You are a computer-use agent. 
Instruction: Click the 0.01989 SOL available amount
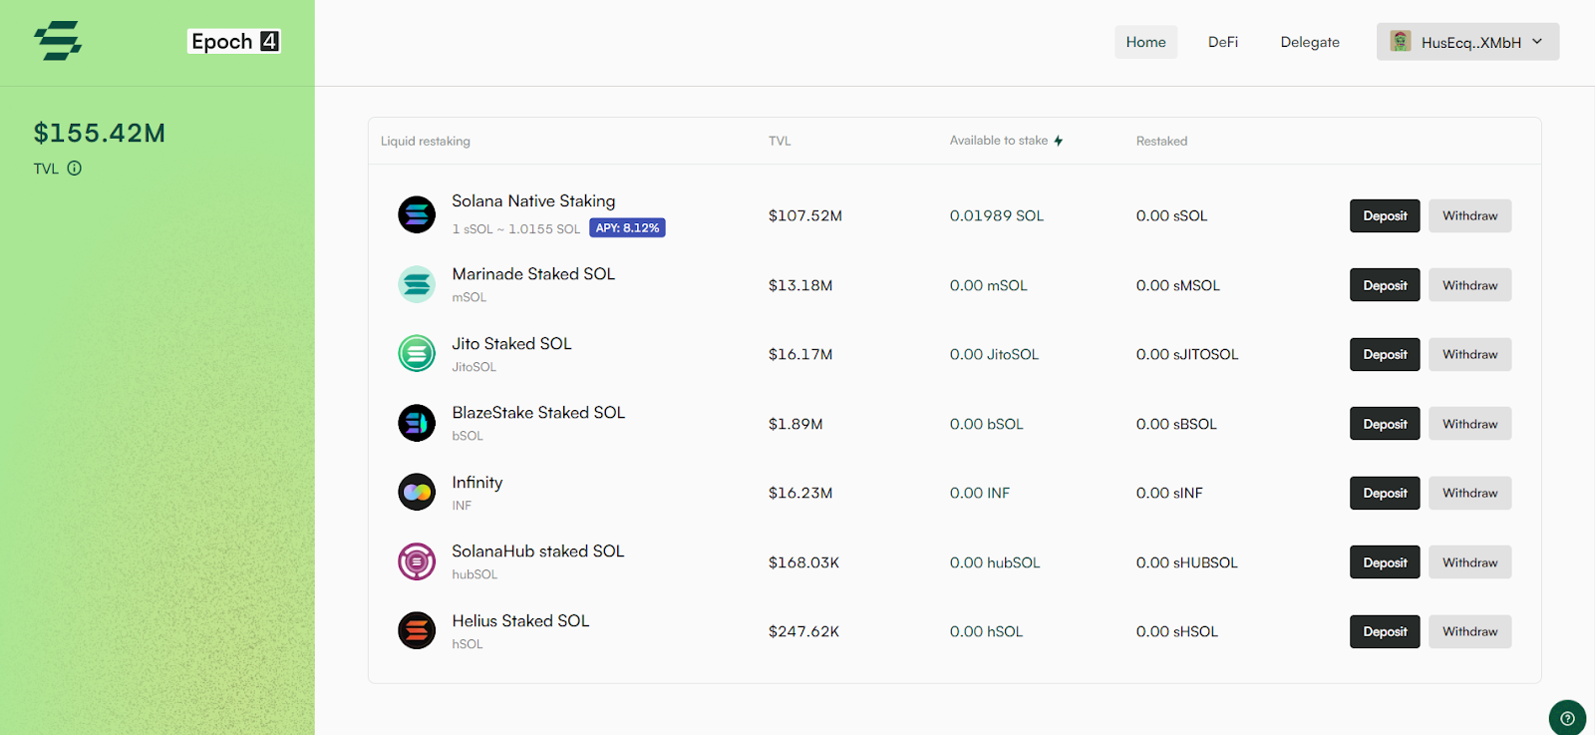click(997, 215)
